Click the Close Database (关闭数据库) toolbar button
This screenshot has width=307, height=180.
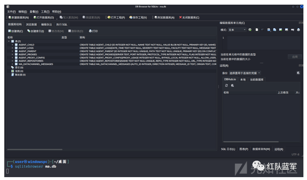point(189,18)
